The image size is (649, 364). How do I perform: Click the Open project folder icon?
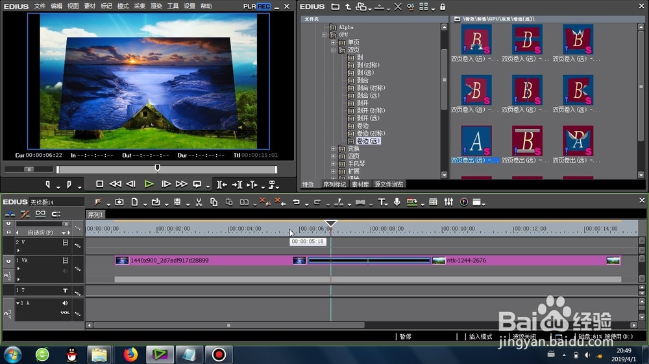[156, 202]
